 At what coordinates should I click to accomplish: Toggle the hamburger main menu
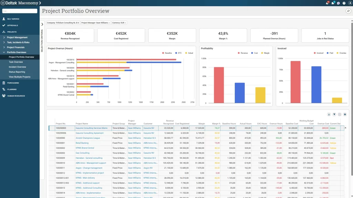(3, 3)
